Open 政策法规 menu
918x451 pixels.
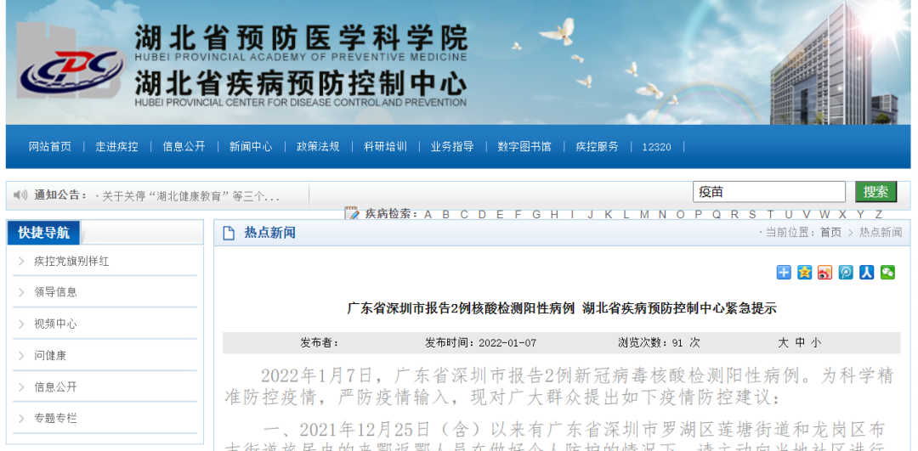(x=318, y=147)
